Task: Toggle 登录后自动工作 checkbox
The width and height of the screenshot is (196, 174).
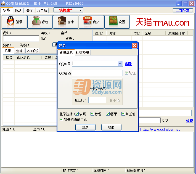Action: click(61, 120)
